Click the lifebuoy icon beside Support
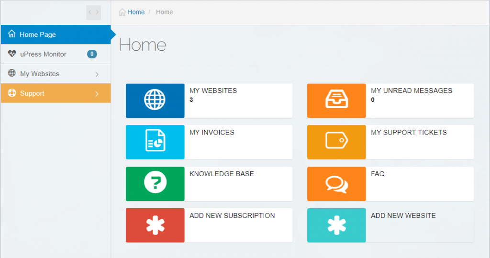 coord(12,93)
